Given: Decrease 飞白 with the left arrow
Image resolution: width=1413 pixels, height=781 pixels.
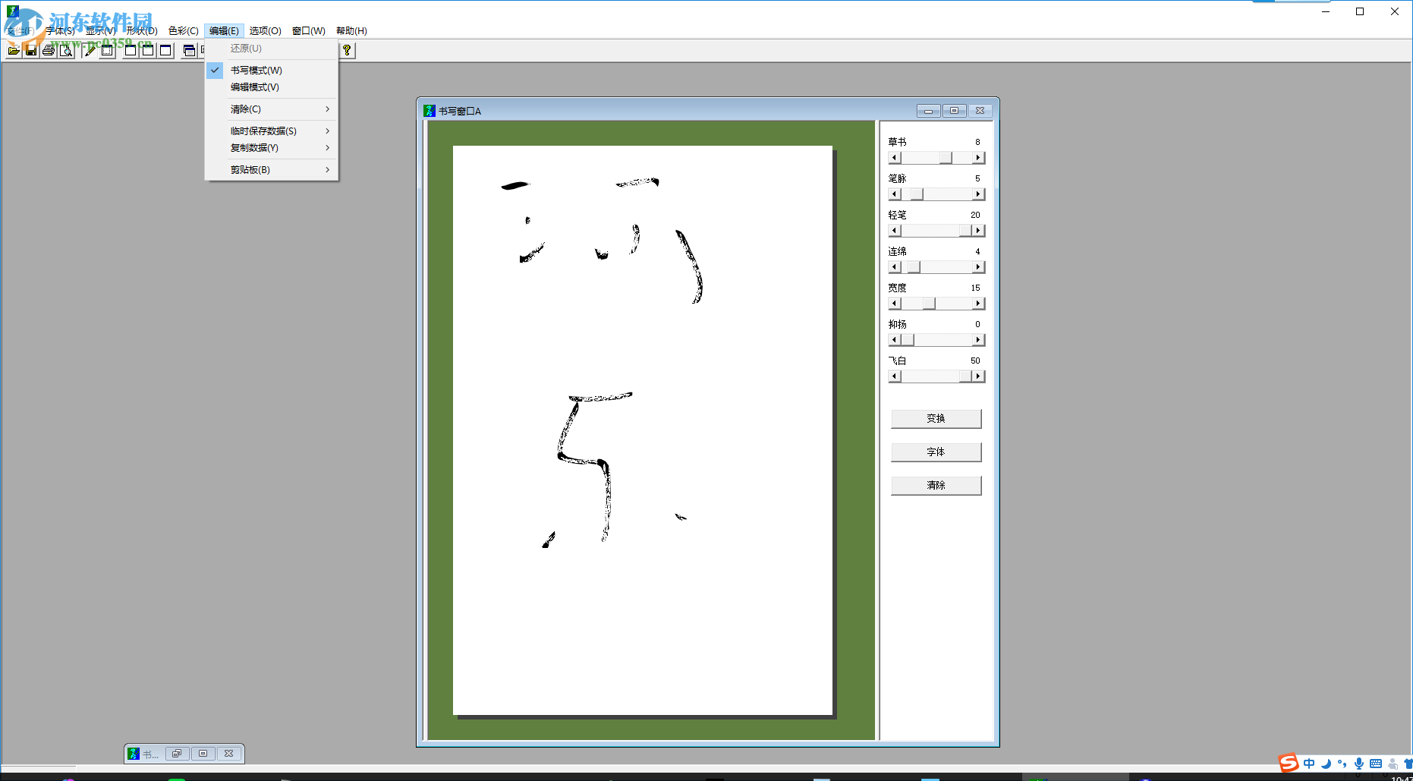Looking at the screenshot, I should point(895,376).
